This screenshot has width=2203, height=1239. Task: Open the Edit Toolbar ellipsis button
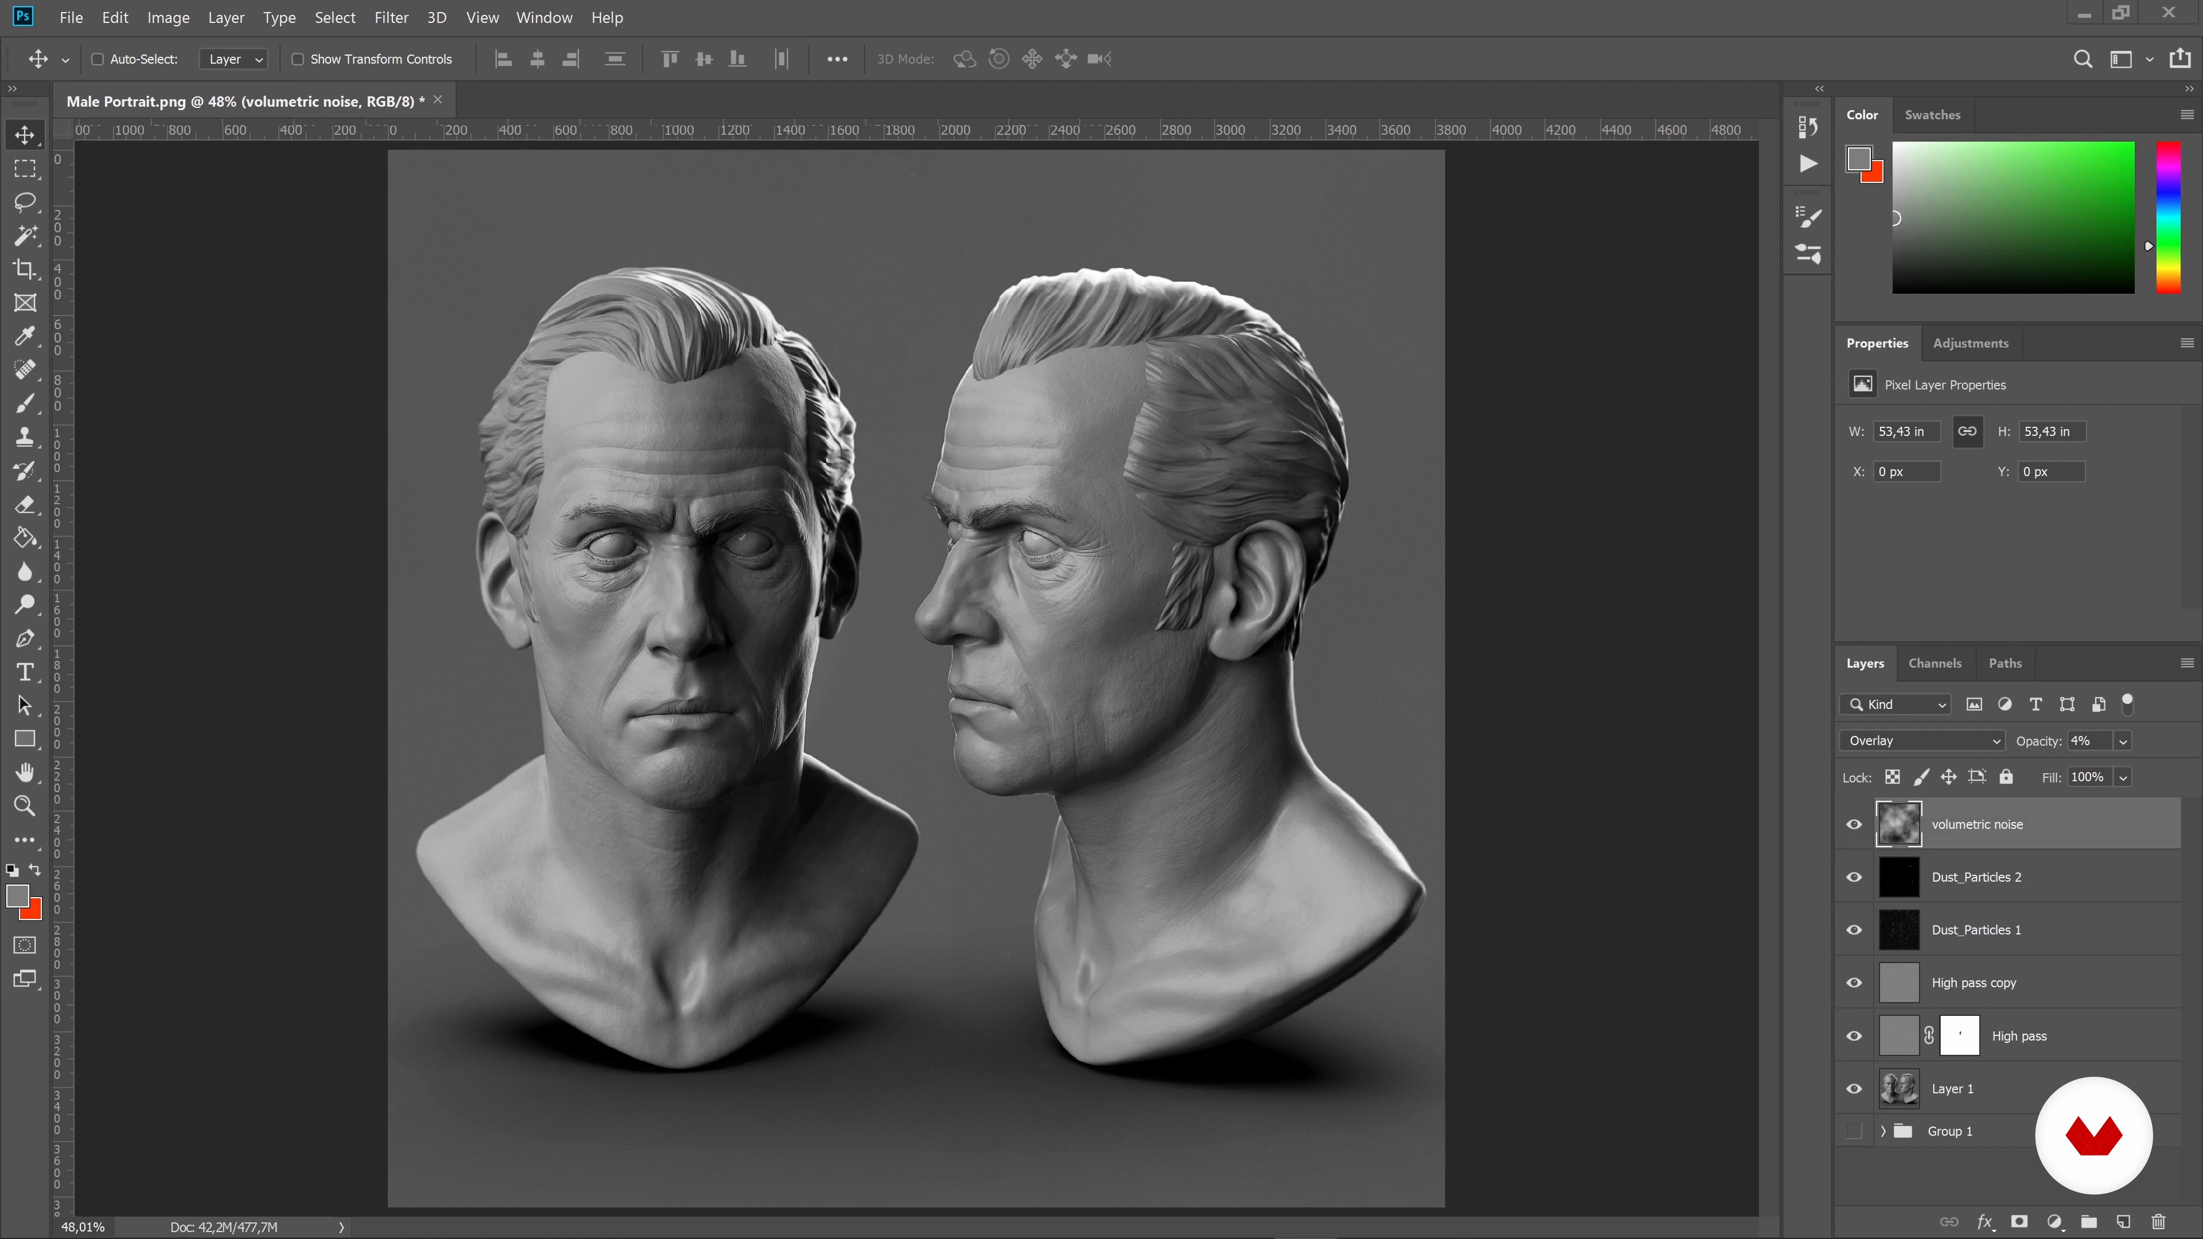click(x=25, y=840)
